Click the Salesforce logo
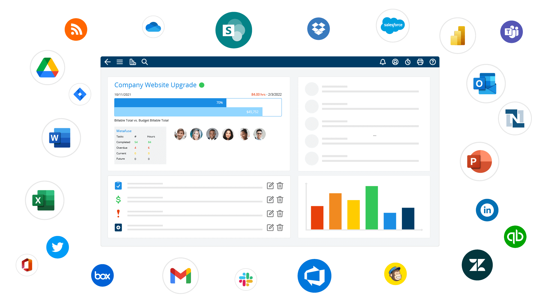The height and width of the screenshot is (303, 540). tap(393, 26)
